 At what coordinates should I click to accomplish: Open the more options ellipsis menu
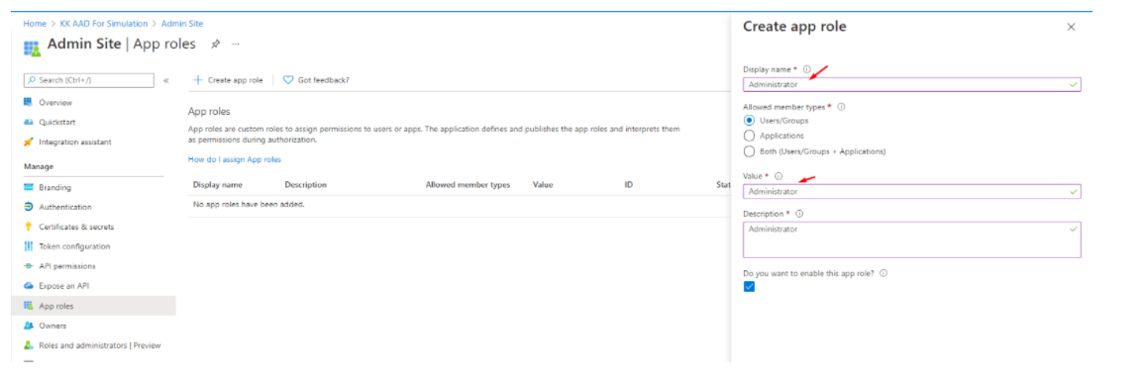tap(236, 45)
